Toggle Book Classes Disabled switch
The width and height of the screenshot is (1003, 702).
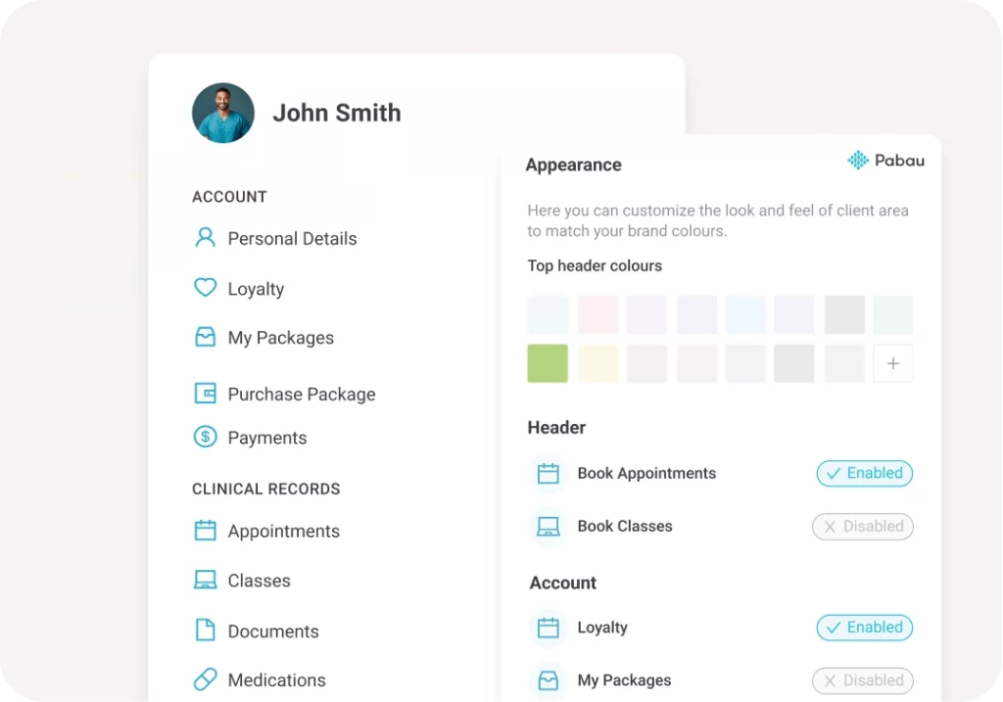coord(862,526)
